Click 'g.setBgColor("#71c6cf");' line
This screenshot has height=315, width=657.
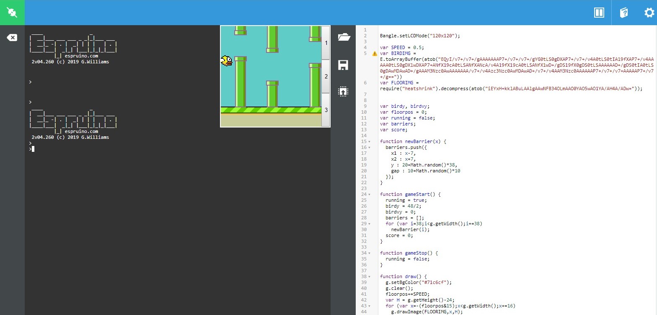click(419, 282)
